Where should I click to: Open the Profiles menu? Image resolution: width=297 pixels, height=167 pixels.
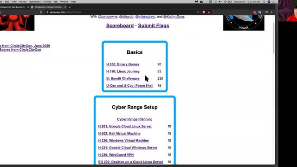[47, 2]
